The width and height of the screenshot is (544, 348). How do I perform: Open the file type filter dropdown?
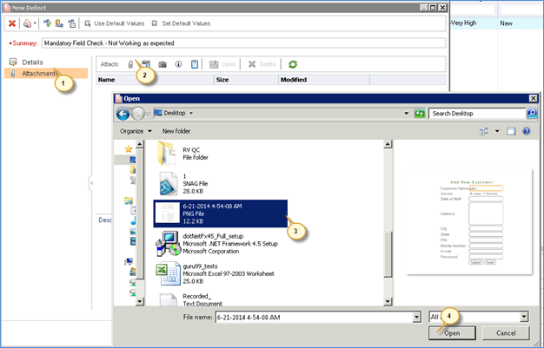point(523,317)
